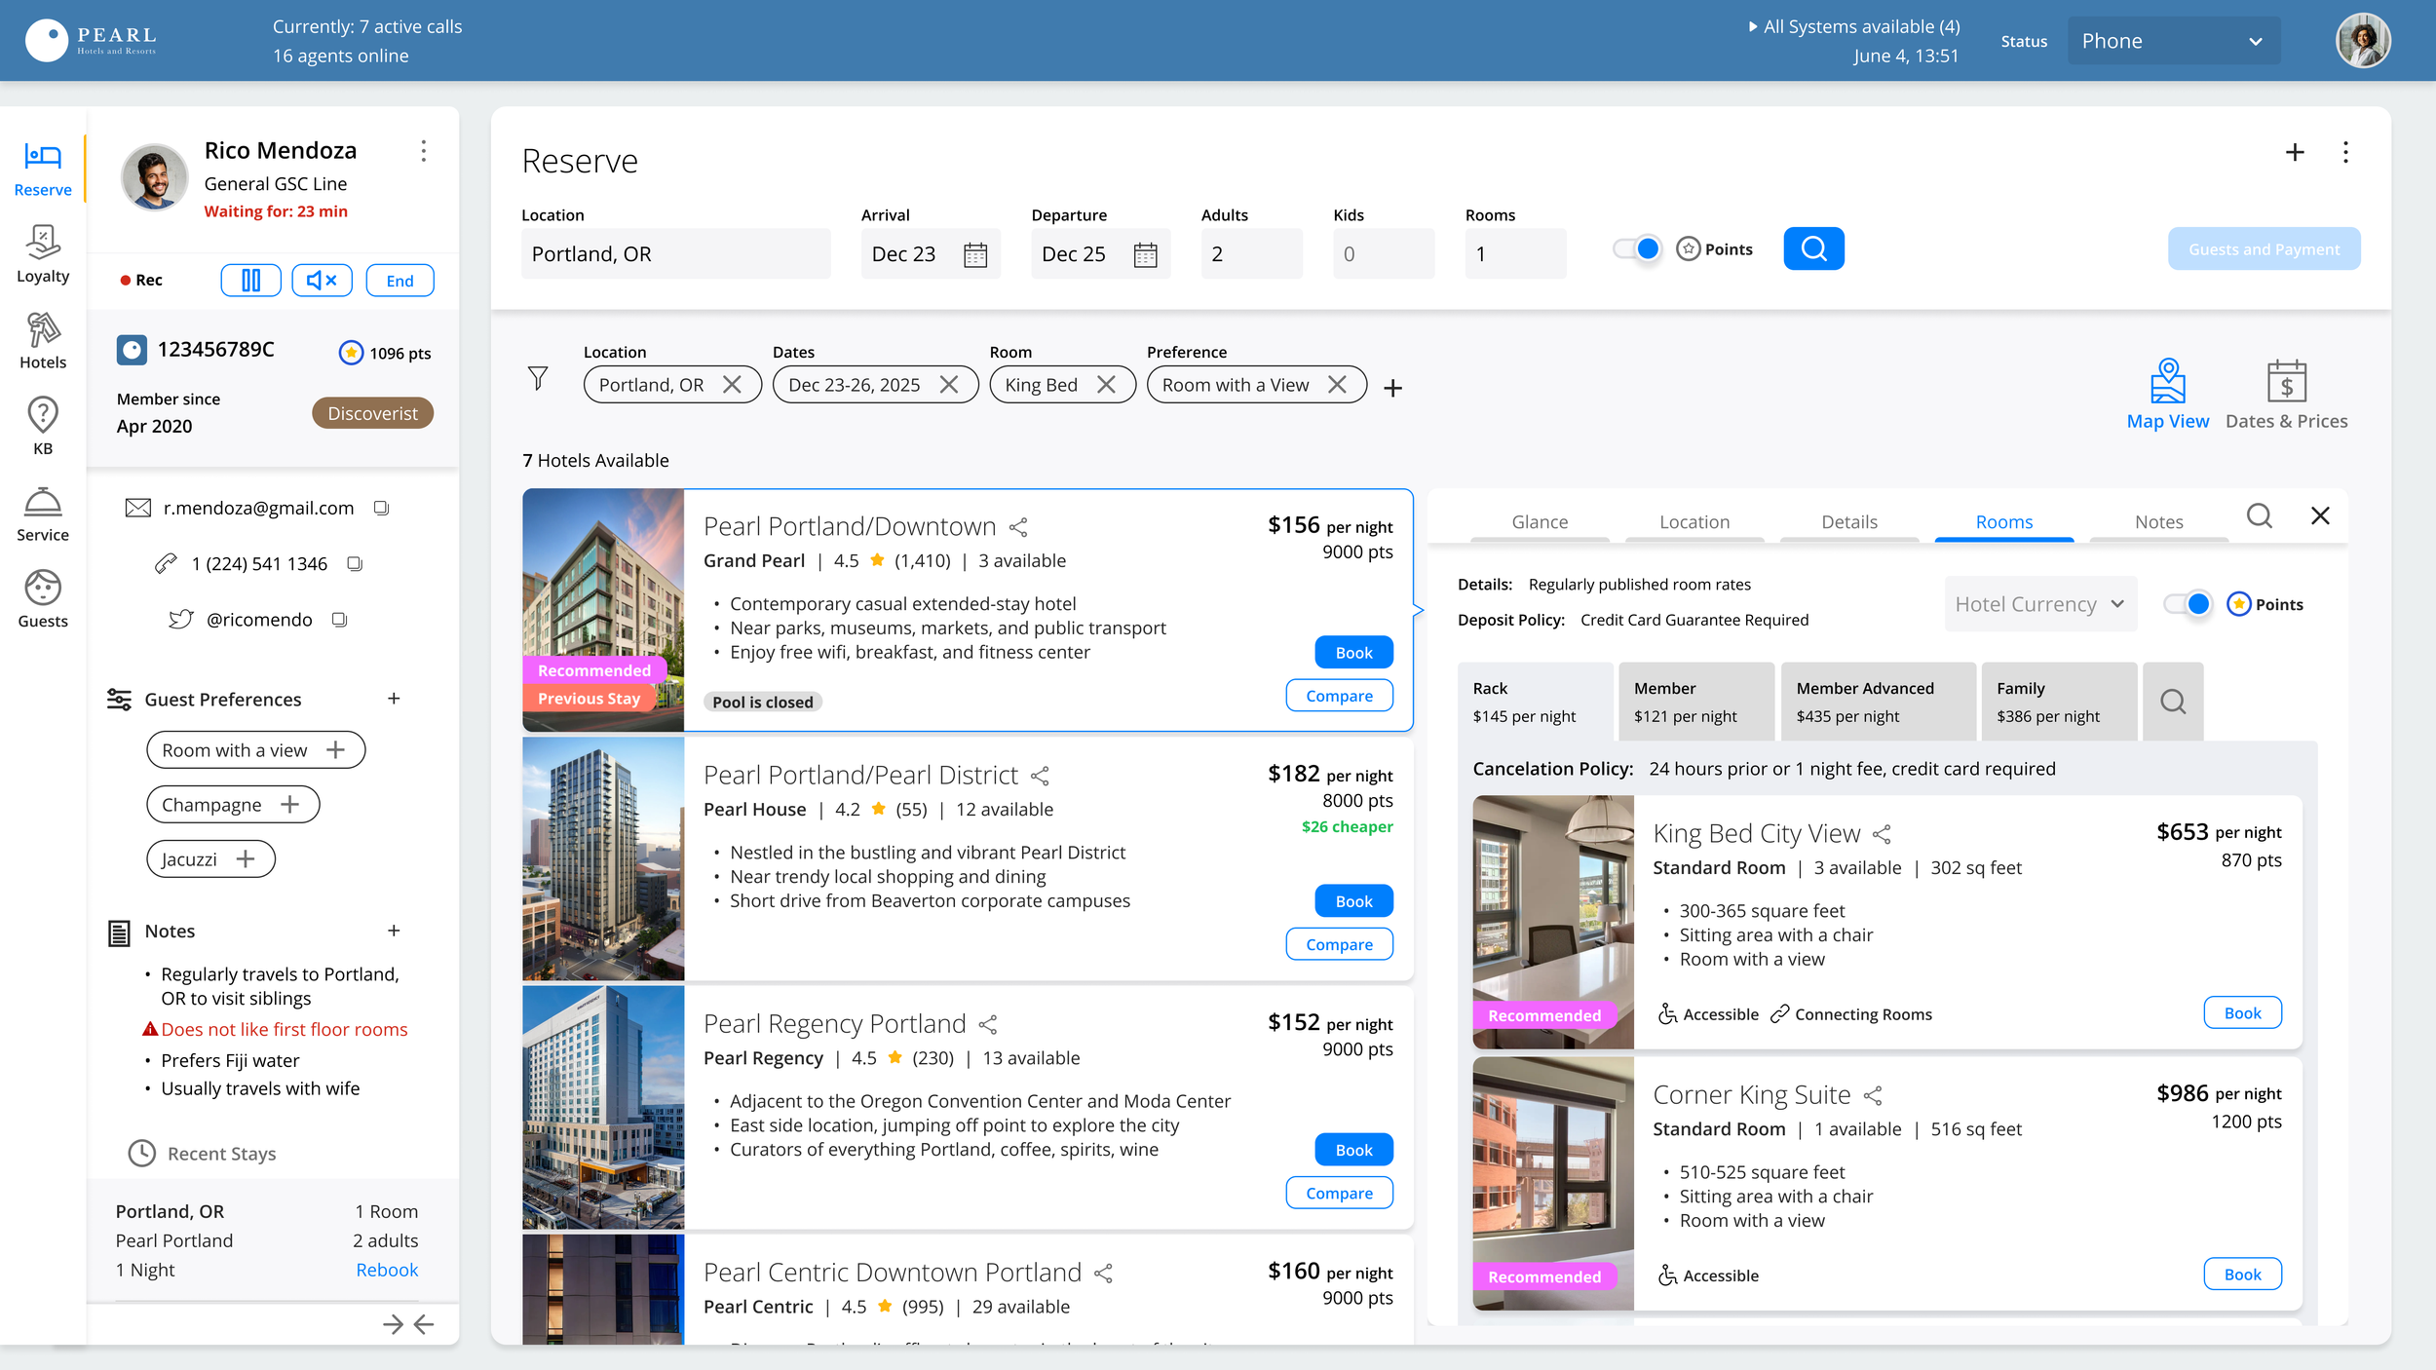This screenshot has width=2436, height=1370.
Task: Click Rebook link for recent Portland stay
Action: [387, 1270]
